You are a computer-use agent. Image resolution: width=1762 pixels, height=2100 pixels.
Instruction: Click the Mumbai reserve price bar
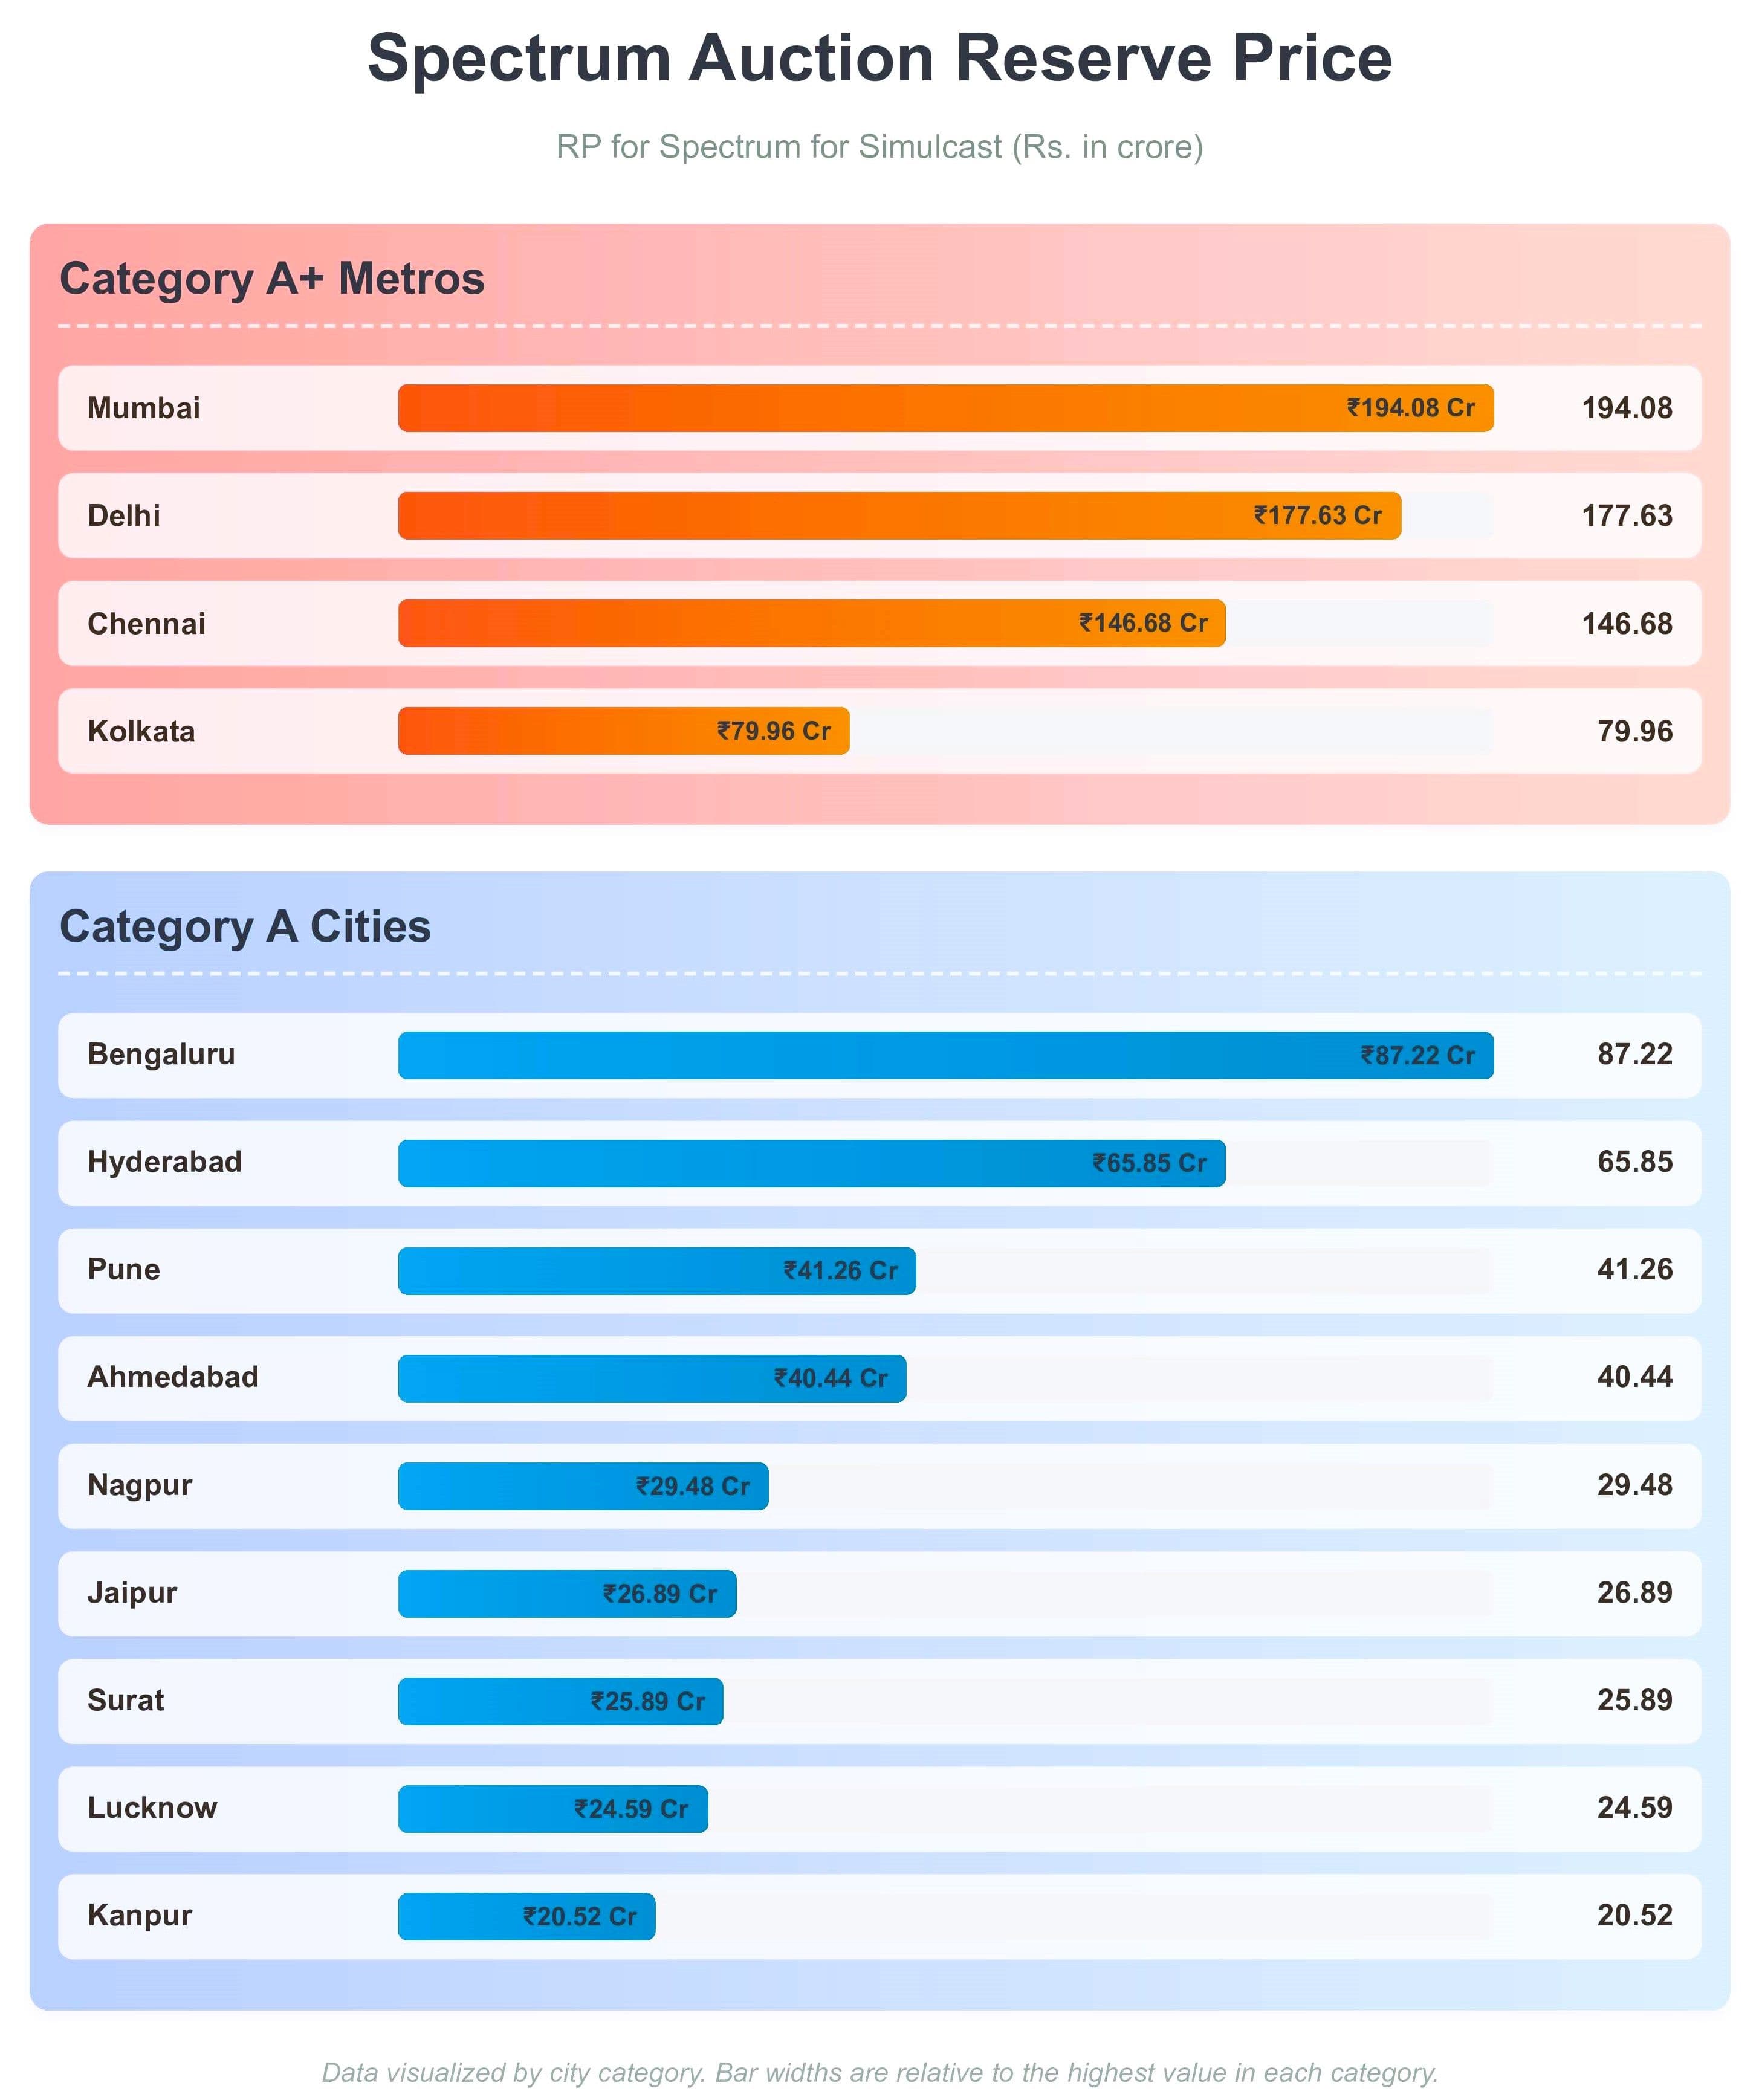945,408
